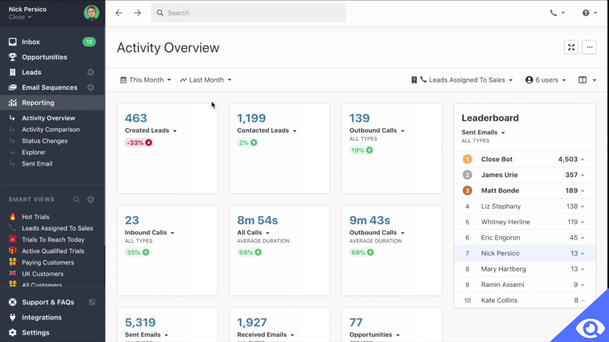609x342 pixels.
Task: Open Email Sequences in the sidebar
Action: pyautogui.click(x=49, y=87)
